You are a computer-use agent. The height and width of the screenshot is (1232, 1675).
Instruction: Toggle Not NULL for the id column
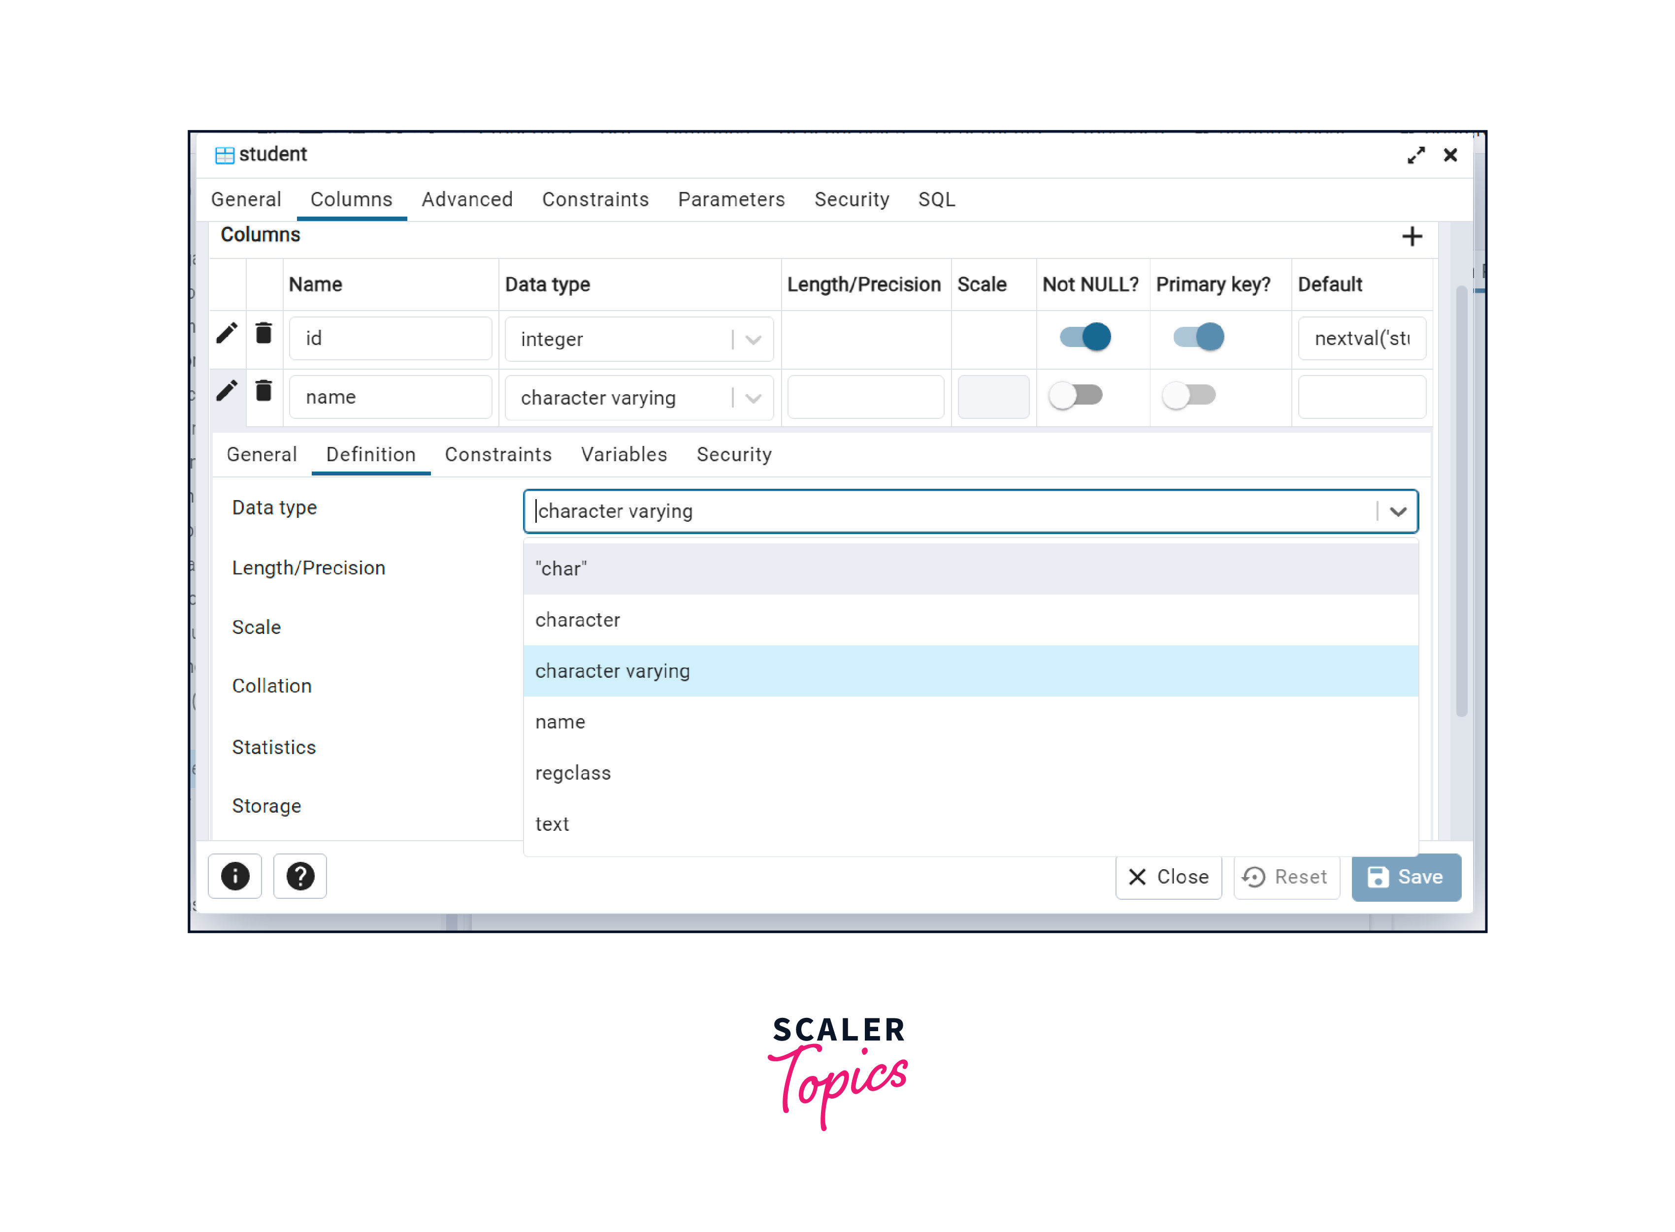(1085, 337)
